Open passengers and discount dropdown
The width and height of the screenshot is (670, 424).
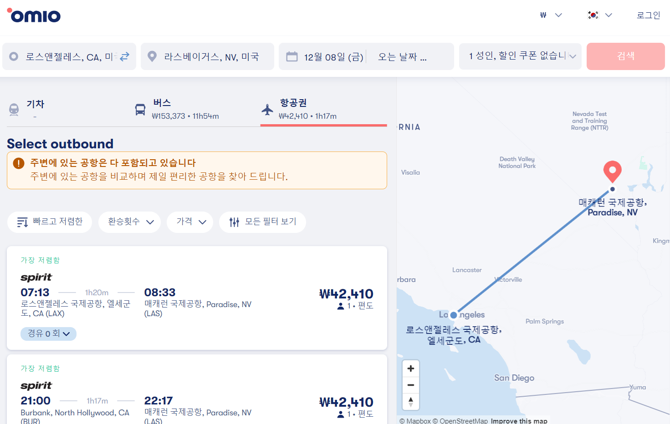pyautogui.click(x=520, y=56)
